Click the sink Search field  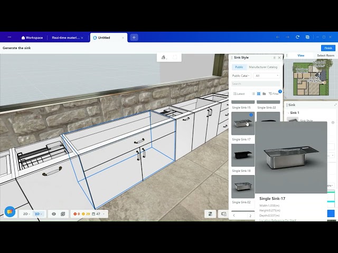[x=256, y=84]
